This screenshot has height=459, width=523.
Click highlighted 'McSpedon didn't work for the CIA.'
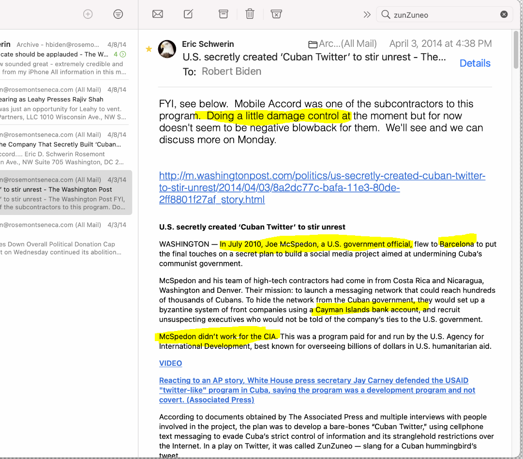pos(218,336)
